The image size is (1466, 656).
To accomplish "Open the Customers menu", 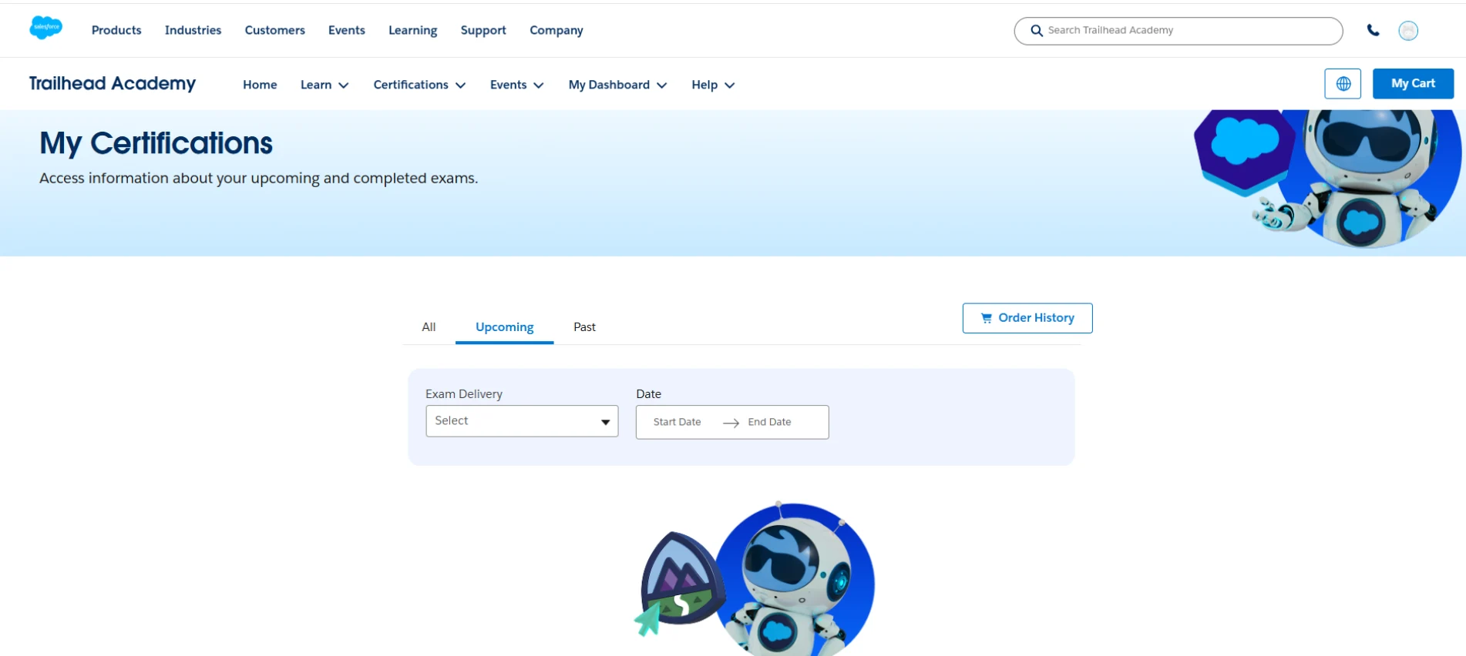I will tap(275, 30).
